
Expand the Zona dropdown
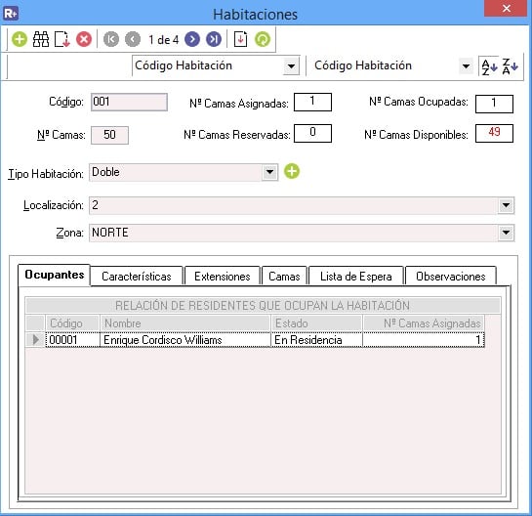[506, 233]
